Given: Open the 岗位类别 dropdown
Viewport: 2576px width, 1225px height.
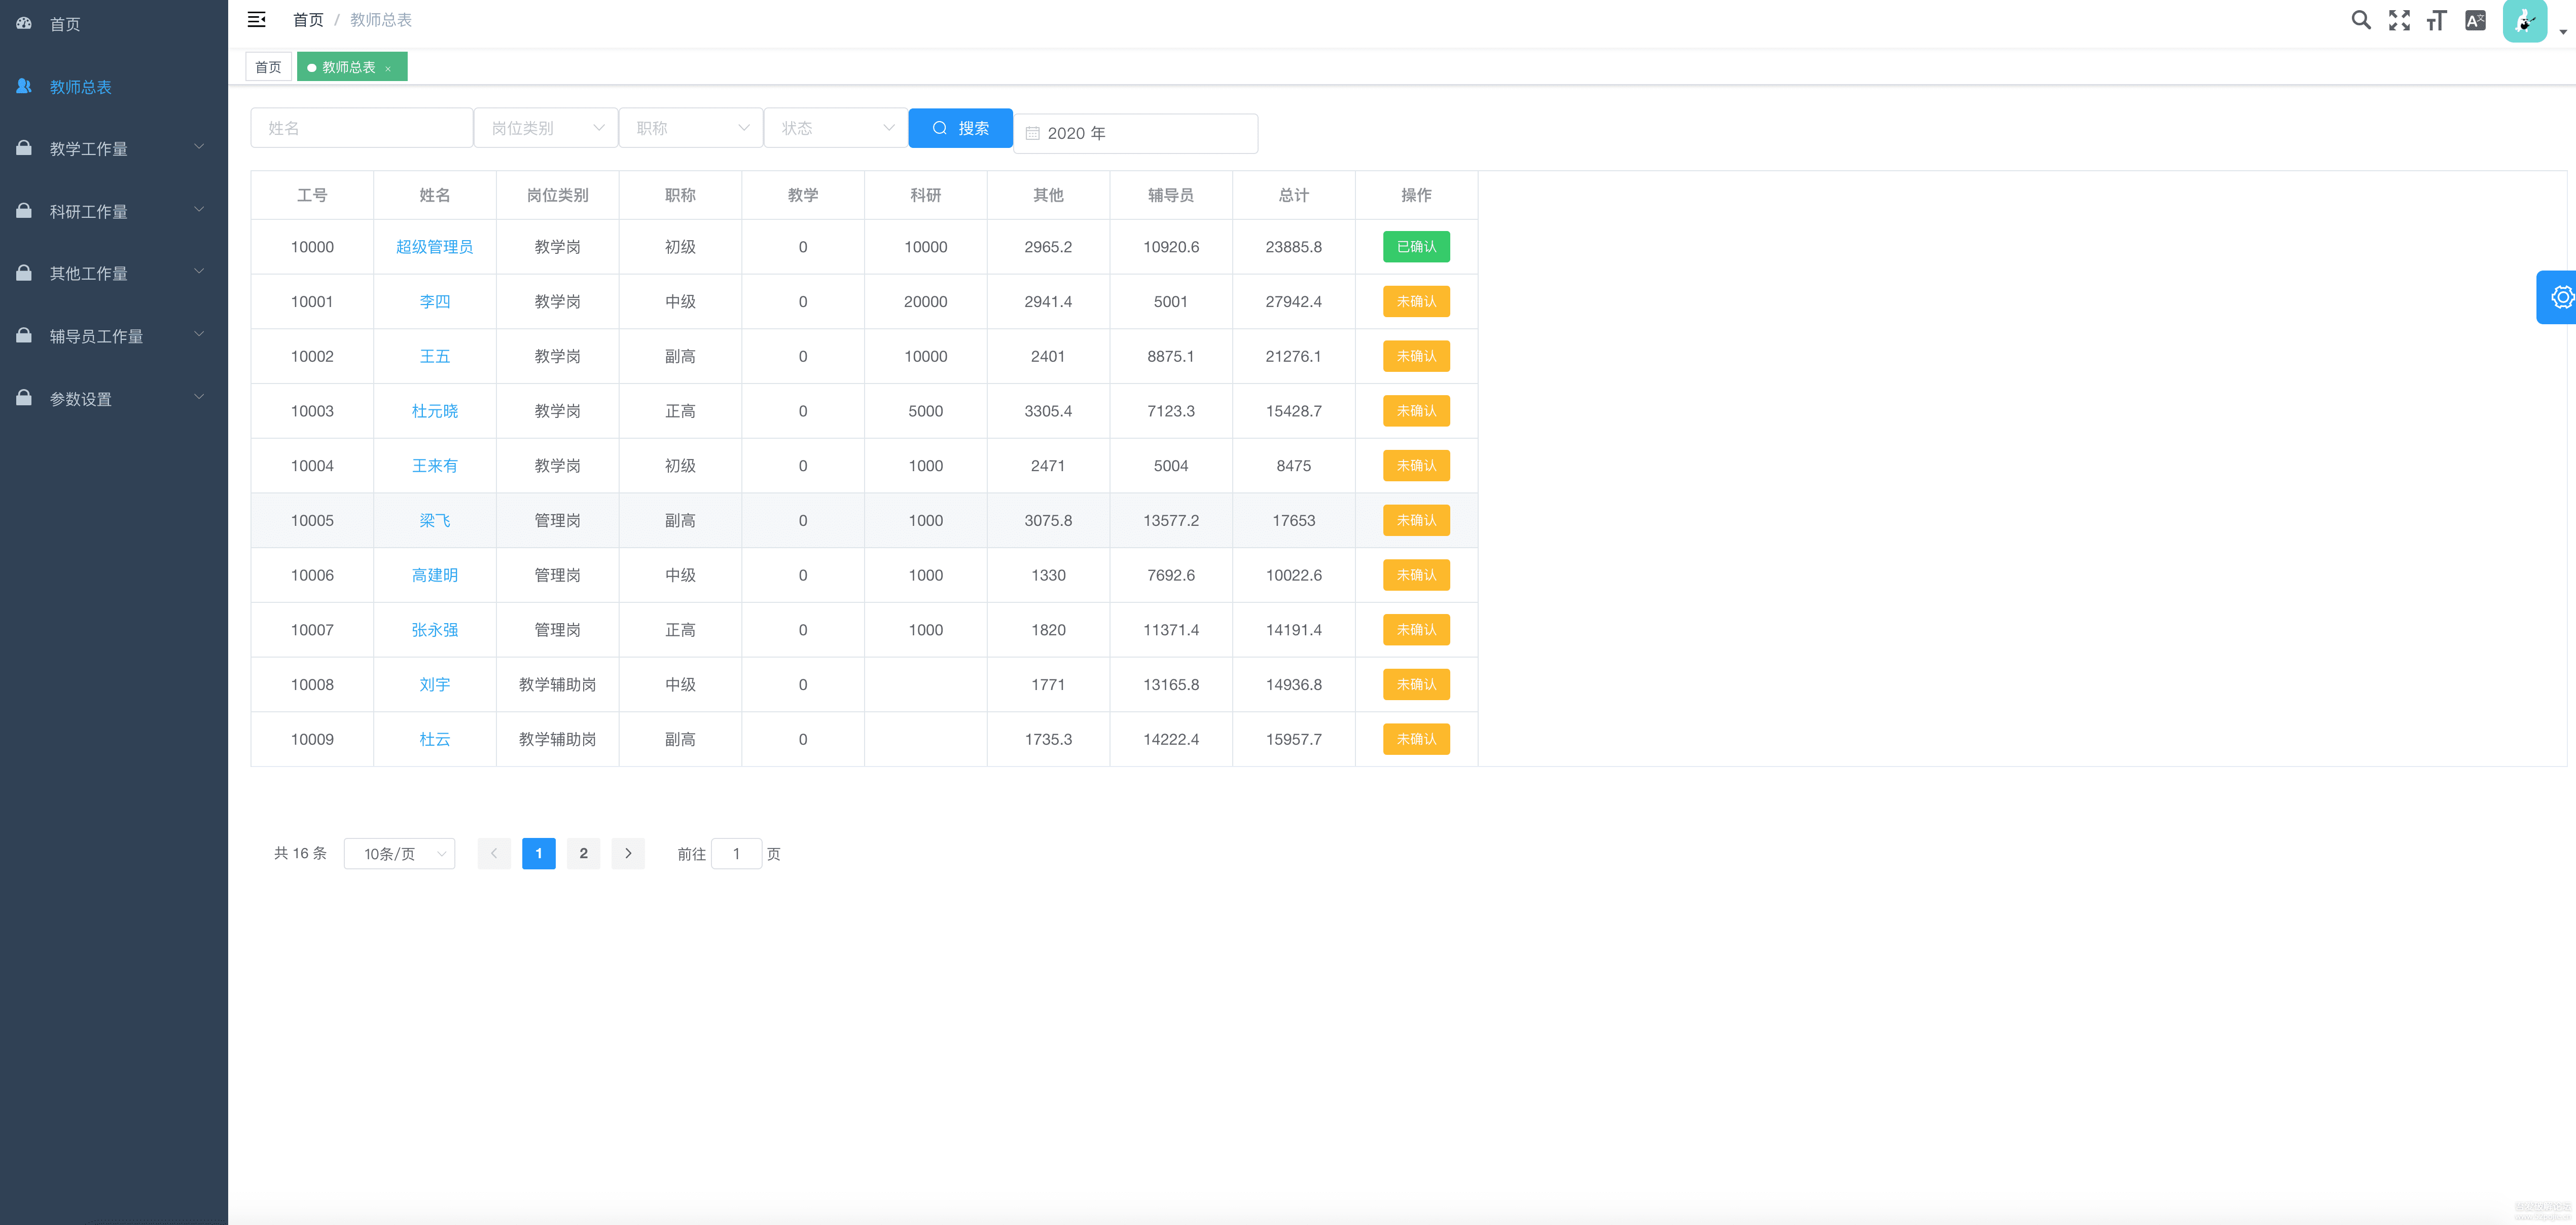Looking at the screenshot, I should (x=546, y=128).
